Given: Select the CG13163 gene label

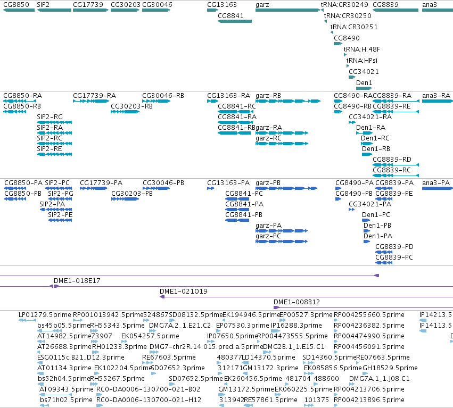Looking at the screenshot, I should pos(222,5).
